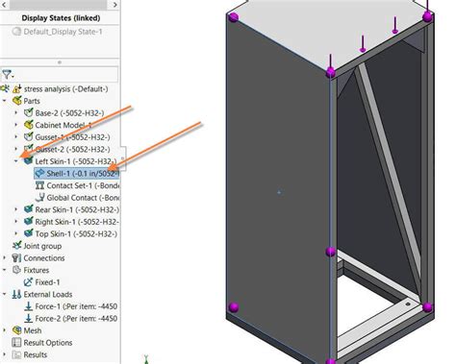
Task: Click 'Force-1 (:Per item: -4450' text
Action: point(76,306)
